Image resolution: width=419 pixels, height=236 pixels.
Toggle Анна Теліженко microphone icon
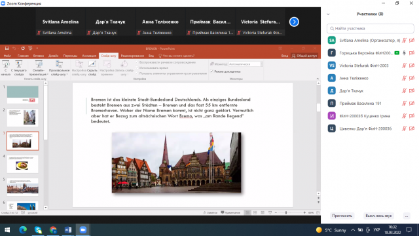[405, 78]
